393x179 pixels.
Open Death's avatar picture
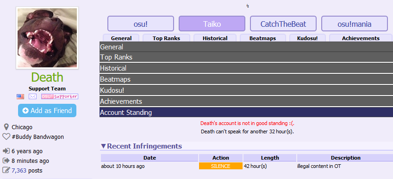coord(47,38)
